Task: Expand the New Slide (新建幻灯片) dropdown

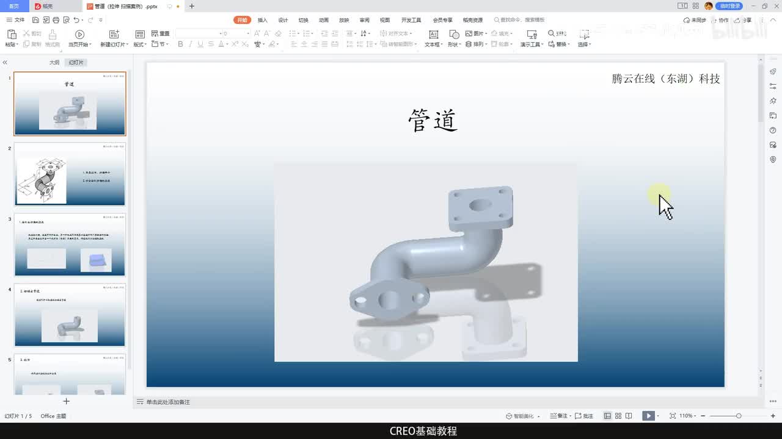Action: point(126,45)
